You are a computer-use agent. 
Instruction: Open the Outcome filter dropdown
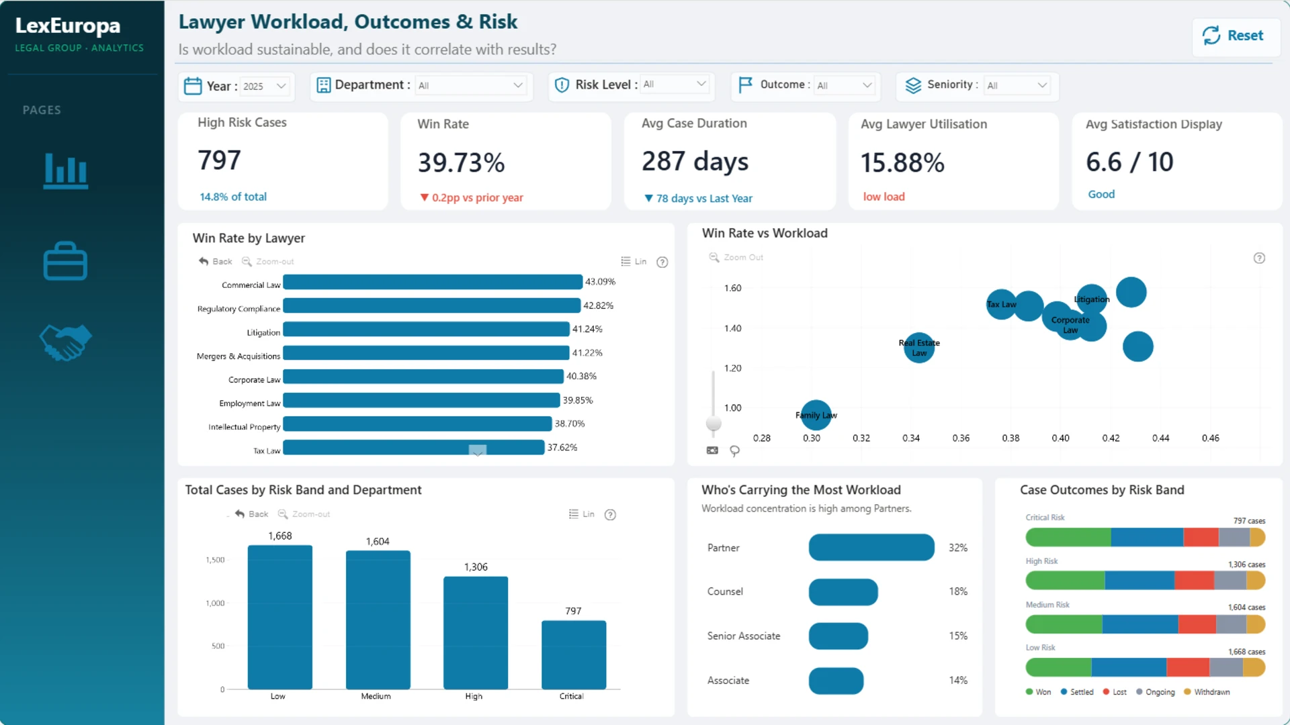[x=845, y=85]
